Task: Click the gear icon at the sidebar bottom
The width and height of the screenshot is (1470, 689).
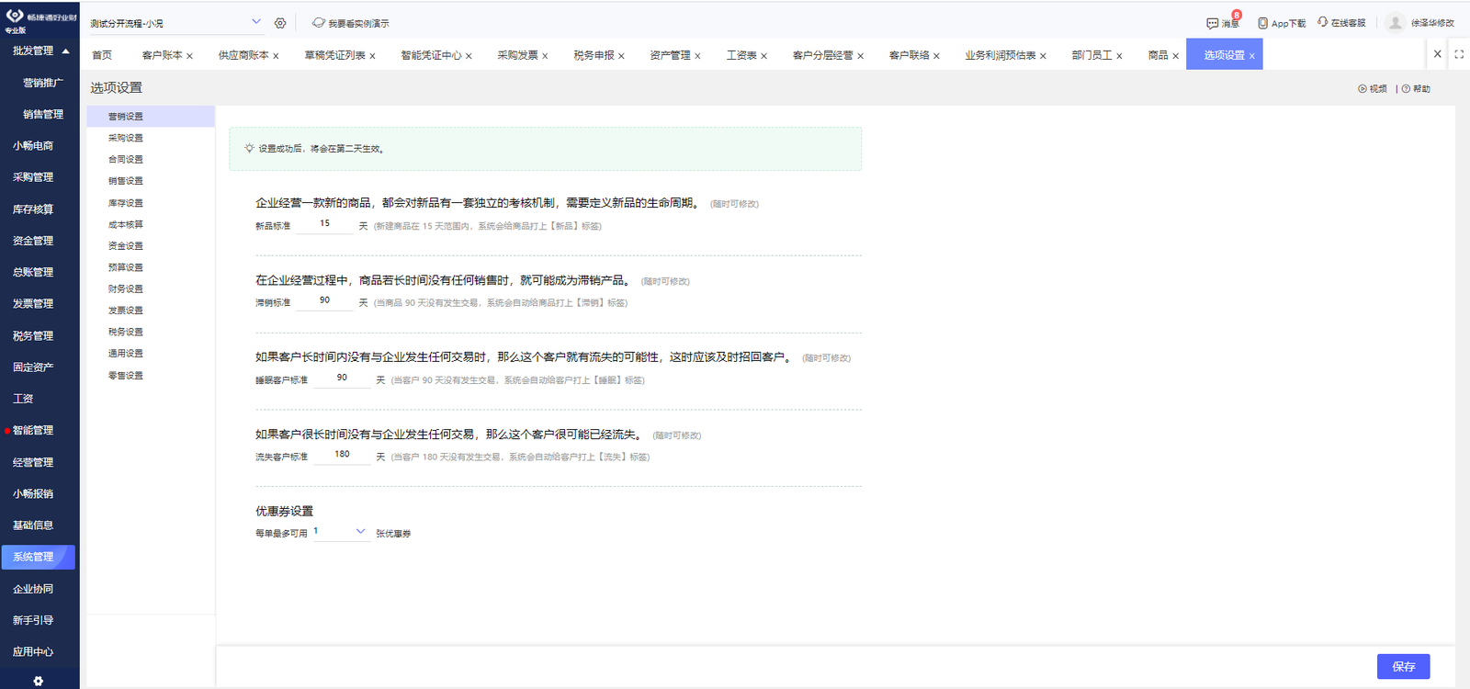Action: [38, 681]
